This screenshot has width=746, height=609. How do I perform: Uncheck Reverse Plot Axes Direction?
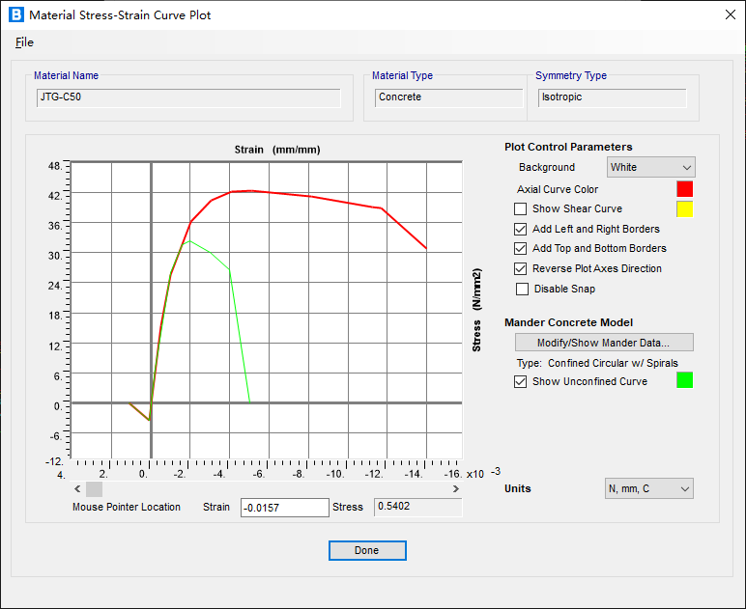pyautogui.click(x=521, y=269)
